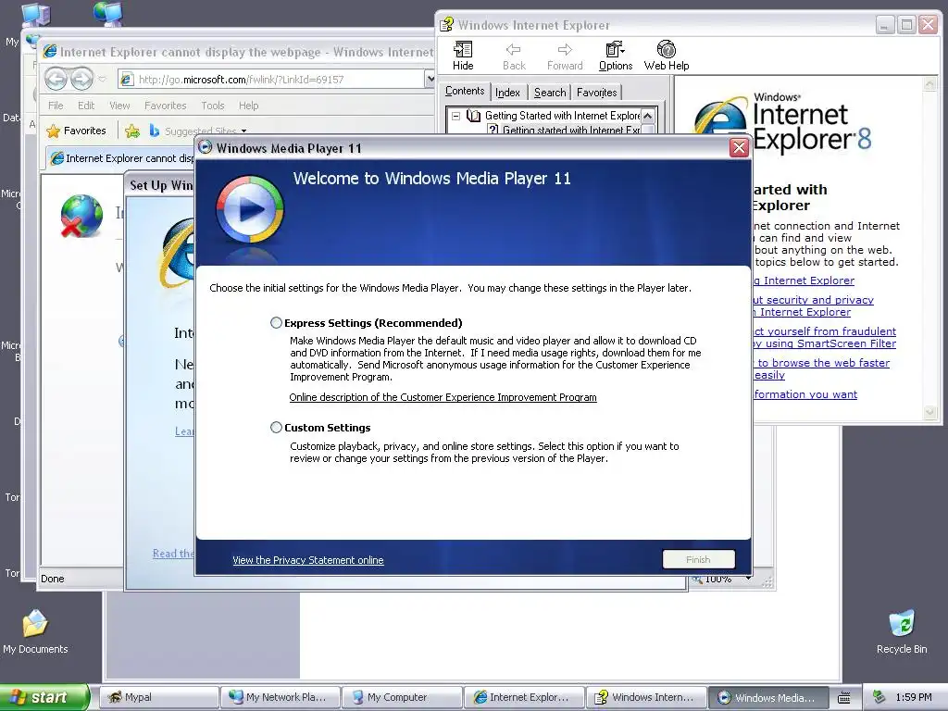Open the My Documents desktop icon
The width and height of the screenshot is (948, 711).
(x=35, y=631)
